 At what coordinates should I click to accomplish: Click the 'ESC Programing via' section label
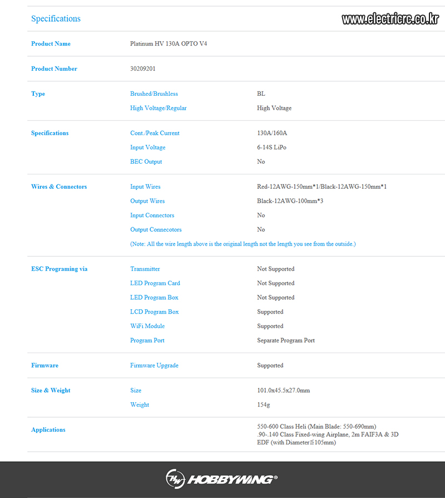point(60,269)
